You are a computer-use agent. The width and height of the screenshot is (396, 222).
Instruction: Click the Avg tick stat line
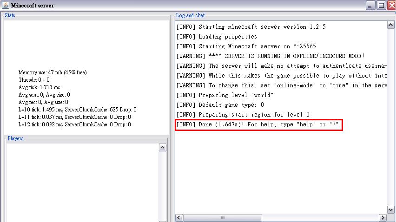[40, 87]
